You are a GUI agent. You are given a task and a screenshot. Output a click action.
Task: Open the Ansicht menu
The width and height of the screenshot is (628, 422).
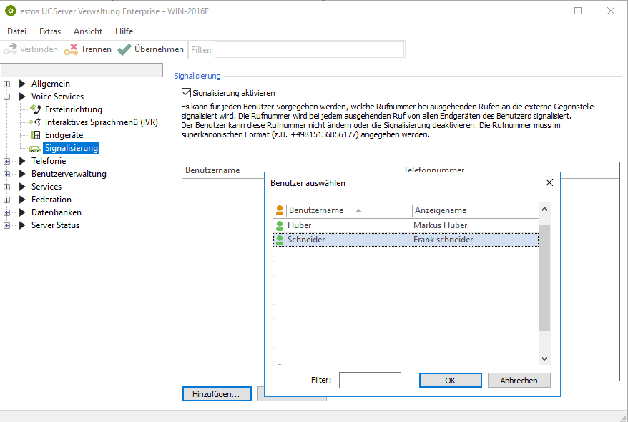point(88,31)
